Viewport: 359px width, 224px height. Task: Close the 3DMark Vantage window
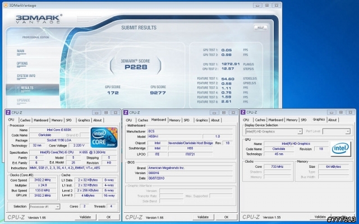pos(277,5)
